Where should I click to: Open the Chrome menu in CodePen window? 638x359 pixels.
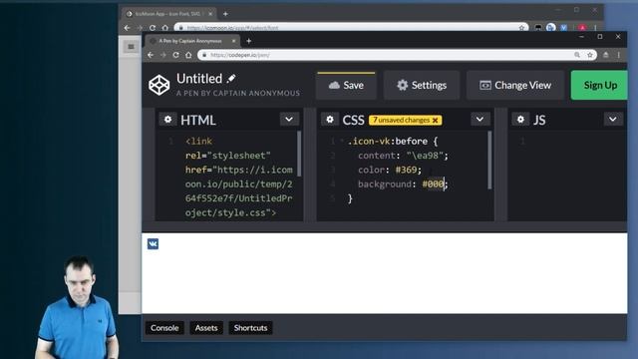tap(618, 55)
